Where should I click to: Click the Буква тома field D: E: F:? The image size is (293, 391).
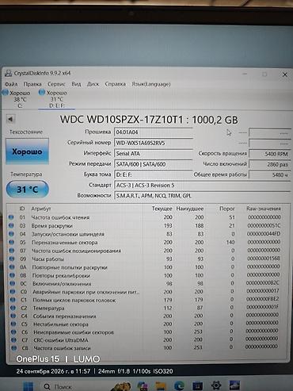[154, 174]
